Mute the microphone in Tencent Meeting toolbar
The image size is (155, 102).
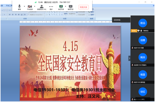19,7
